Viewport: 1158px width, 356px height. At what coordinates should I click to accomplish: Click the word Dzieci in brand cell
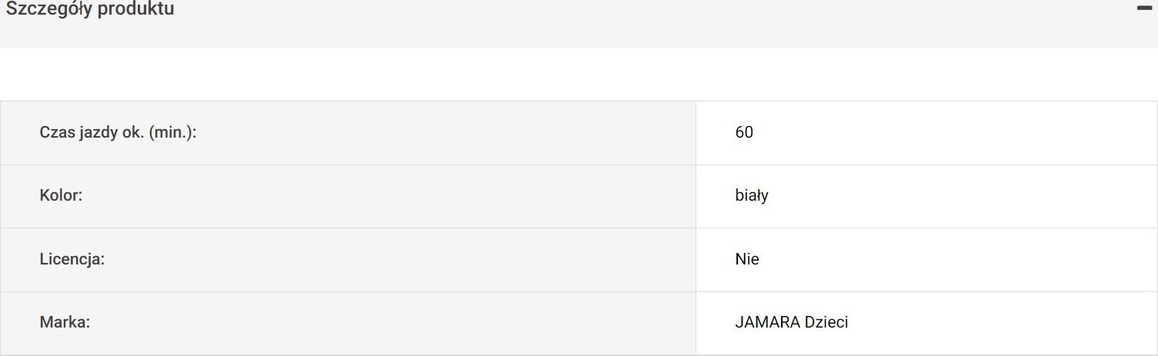826,322
